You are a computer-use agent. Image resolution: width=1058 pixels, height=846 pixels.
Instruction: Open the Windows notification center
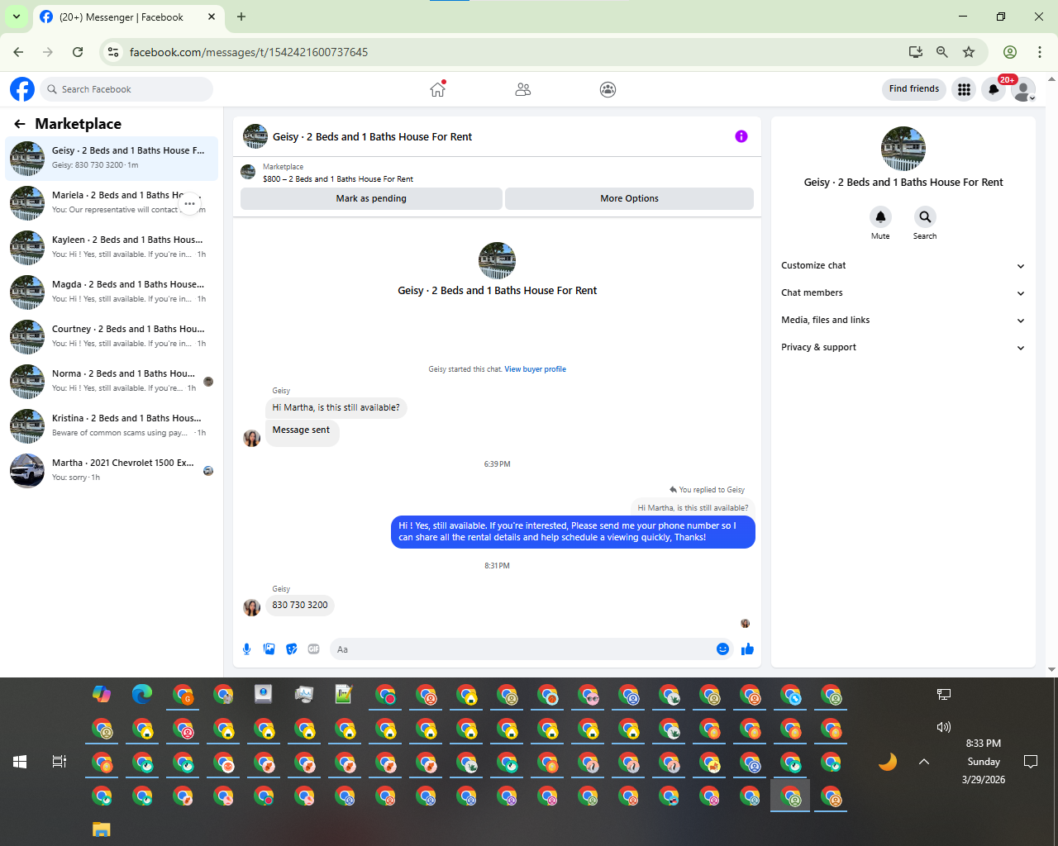point(1031,762)
